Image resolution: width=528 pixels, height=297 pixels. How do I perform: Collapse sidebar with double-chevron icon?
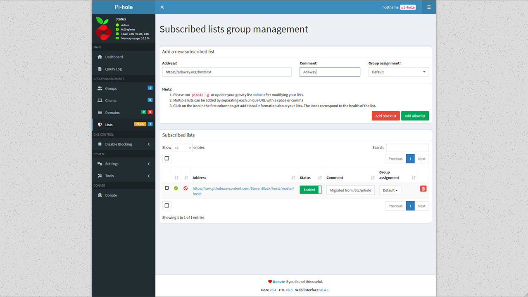coord(162,7)
